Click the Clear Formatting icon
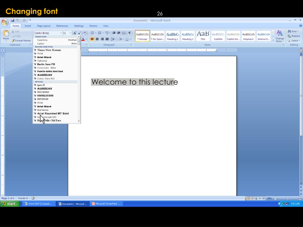 point(85,33)
